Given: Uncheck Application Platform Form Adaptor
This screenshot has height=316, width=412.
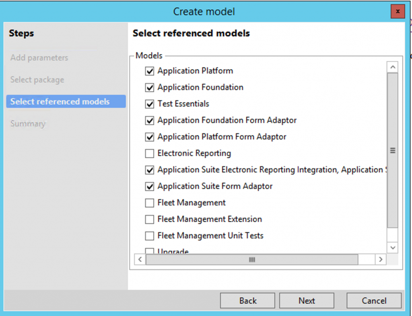Looking at the screenshot, I should point(149,137).
